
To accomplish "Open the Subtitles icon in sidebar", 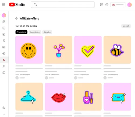I will click(x=4, y=47).
